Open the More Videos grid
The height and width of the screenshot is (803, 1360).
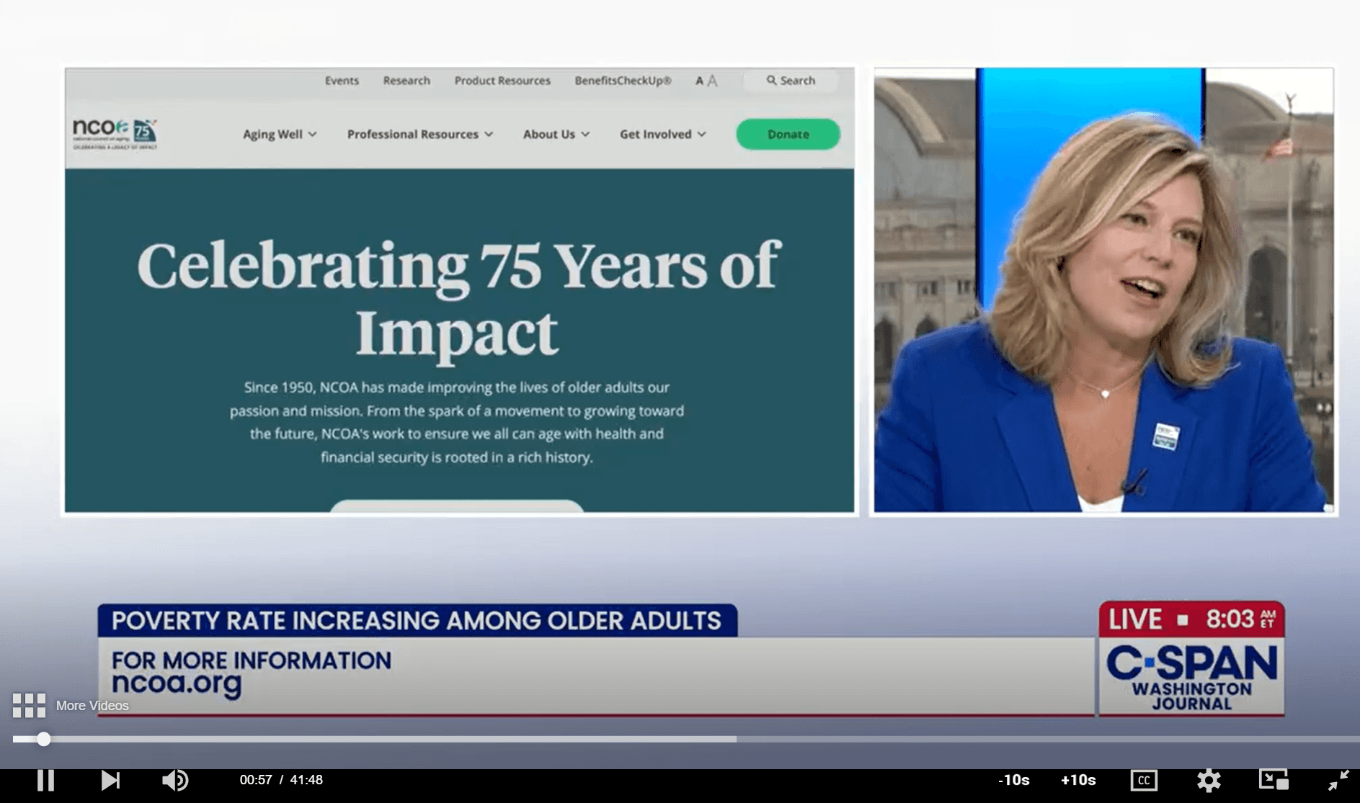30,706
